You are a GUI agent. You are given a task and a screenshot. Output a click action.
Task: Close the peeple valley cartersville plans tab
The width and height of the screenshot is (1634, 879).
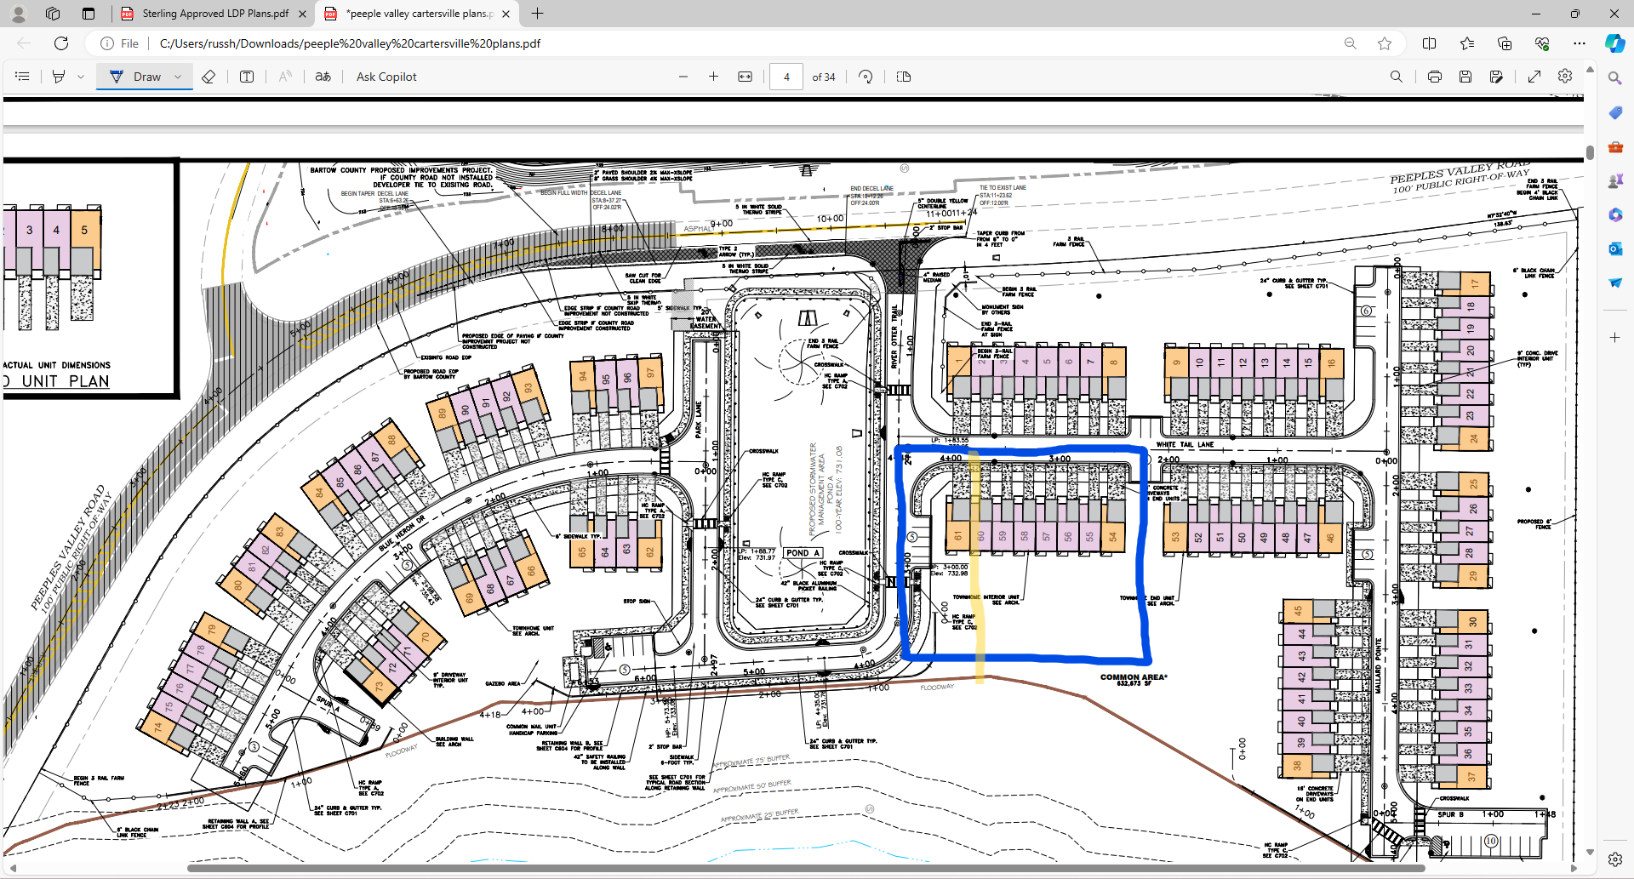click(506, 14)
